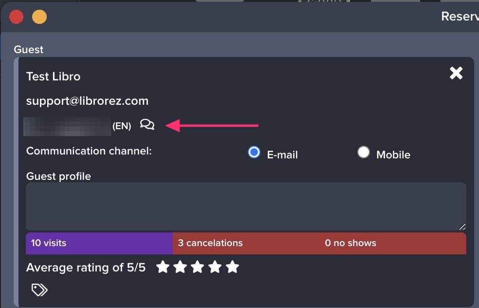Click the fourth rating star
Viewport: 479px width, 308px height.
pyautogui.click(x=215, y=267)
